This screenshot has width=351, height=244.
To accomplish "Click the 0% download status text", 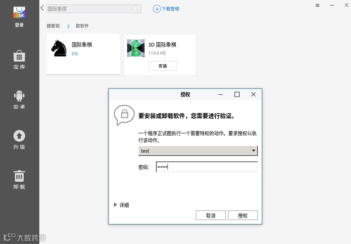I will click(x=75, y=54).
